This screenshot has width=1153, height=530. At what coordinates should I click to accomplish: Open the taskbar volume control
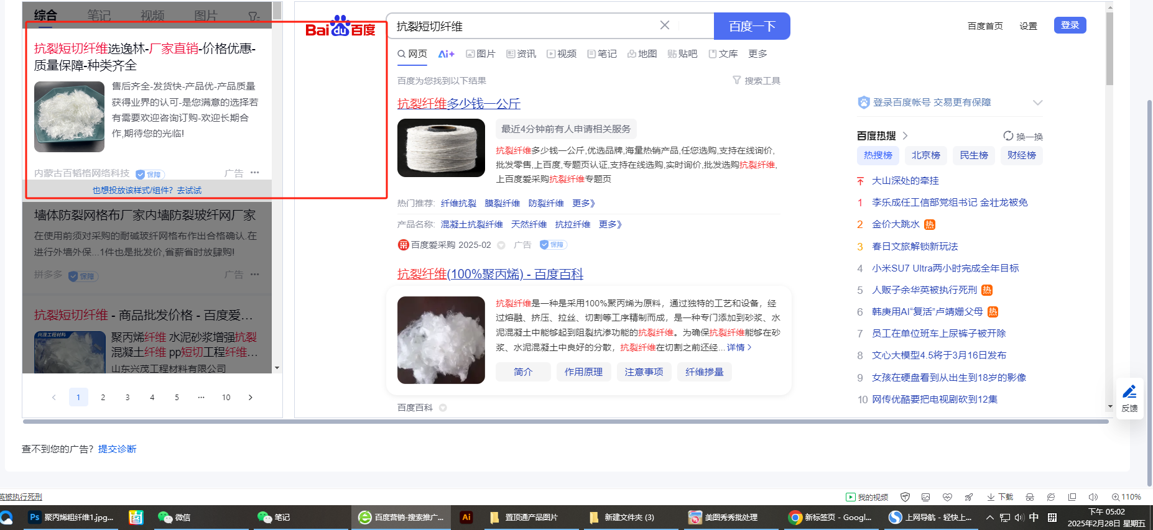(x=1019, y=517)
